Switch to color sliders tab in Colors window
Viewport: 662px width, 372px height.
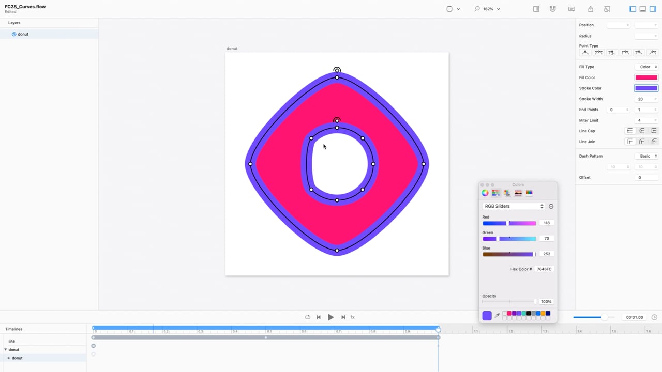(x=496, y=193)
